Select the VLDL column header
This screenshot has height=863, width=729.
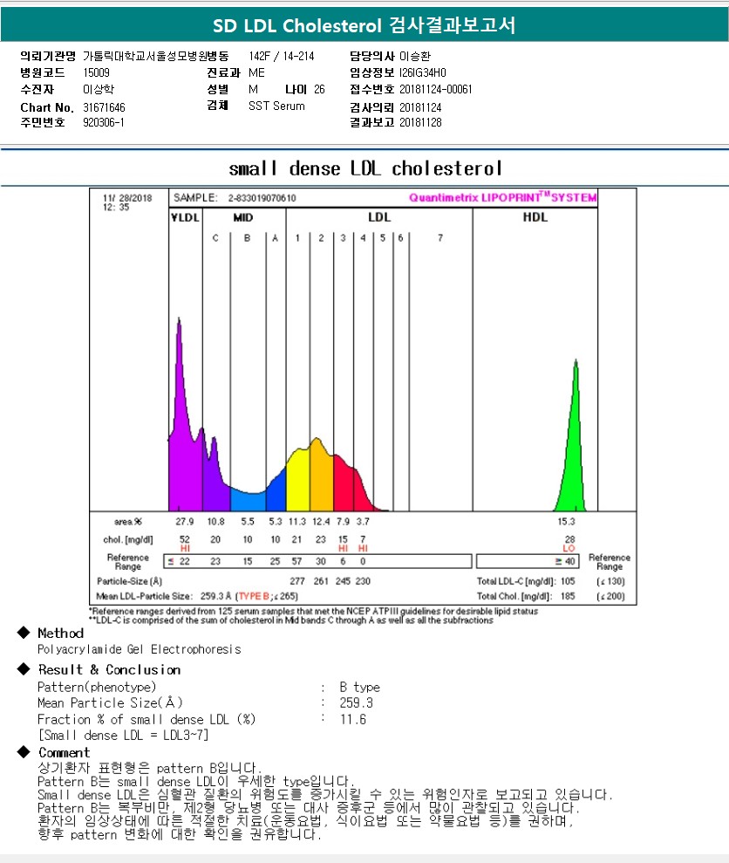[185, 217]
